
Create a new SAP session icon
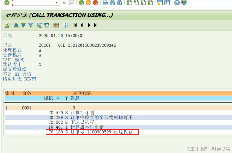point(160,2)
